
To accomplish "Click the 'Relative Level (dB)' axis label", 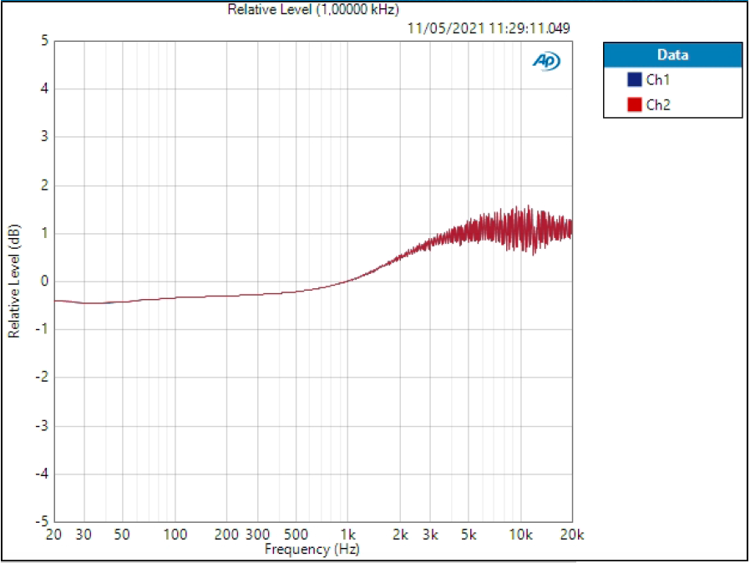I will pyautogui.click(x=14, y=281).
